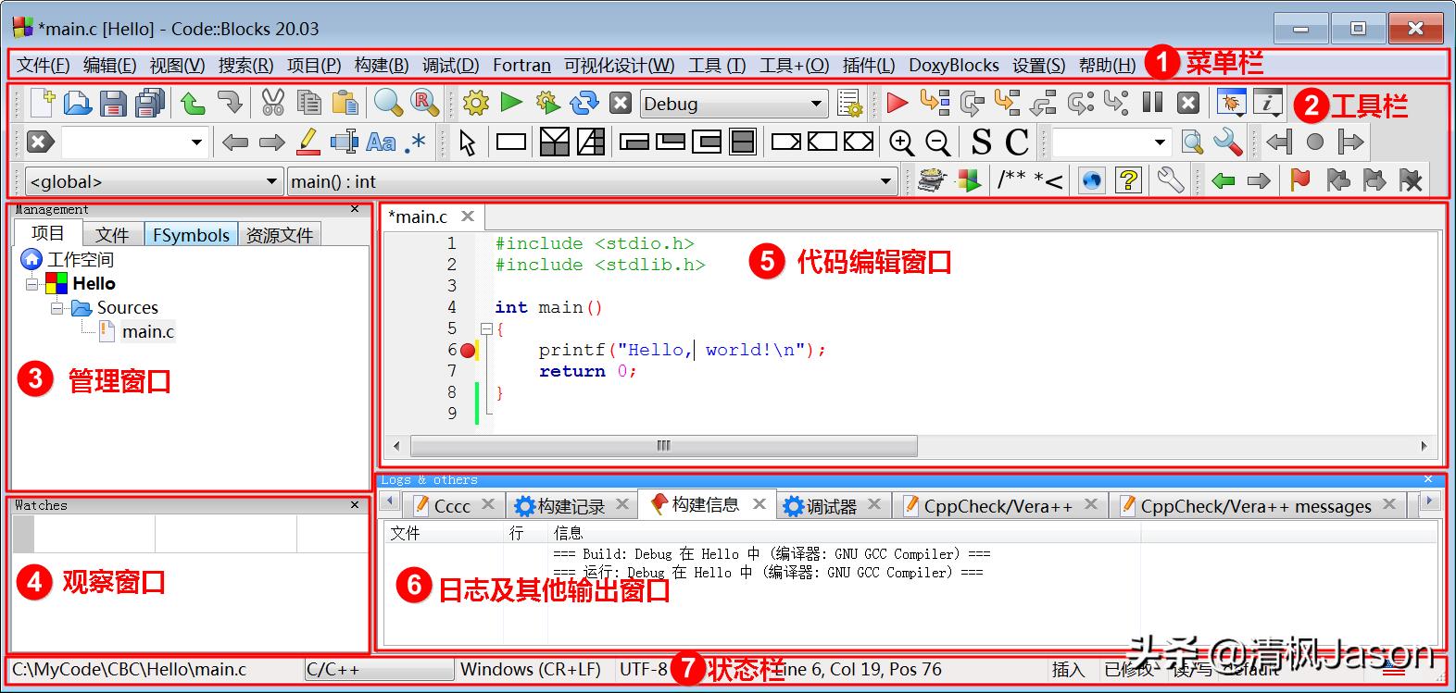The image size is (1456, 693).
Task: Toggle regex search .* option
Action: click(416, 142)
